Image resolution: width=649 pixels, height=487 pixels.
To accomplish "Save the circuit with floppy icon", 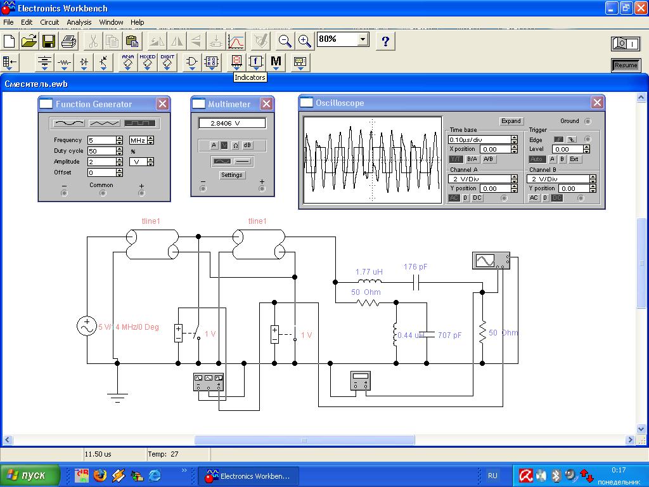I will (49, 41).
